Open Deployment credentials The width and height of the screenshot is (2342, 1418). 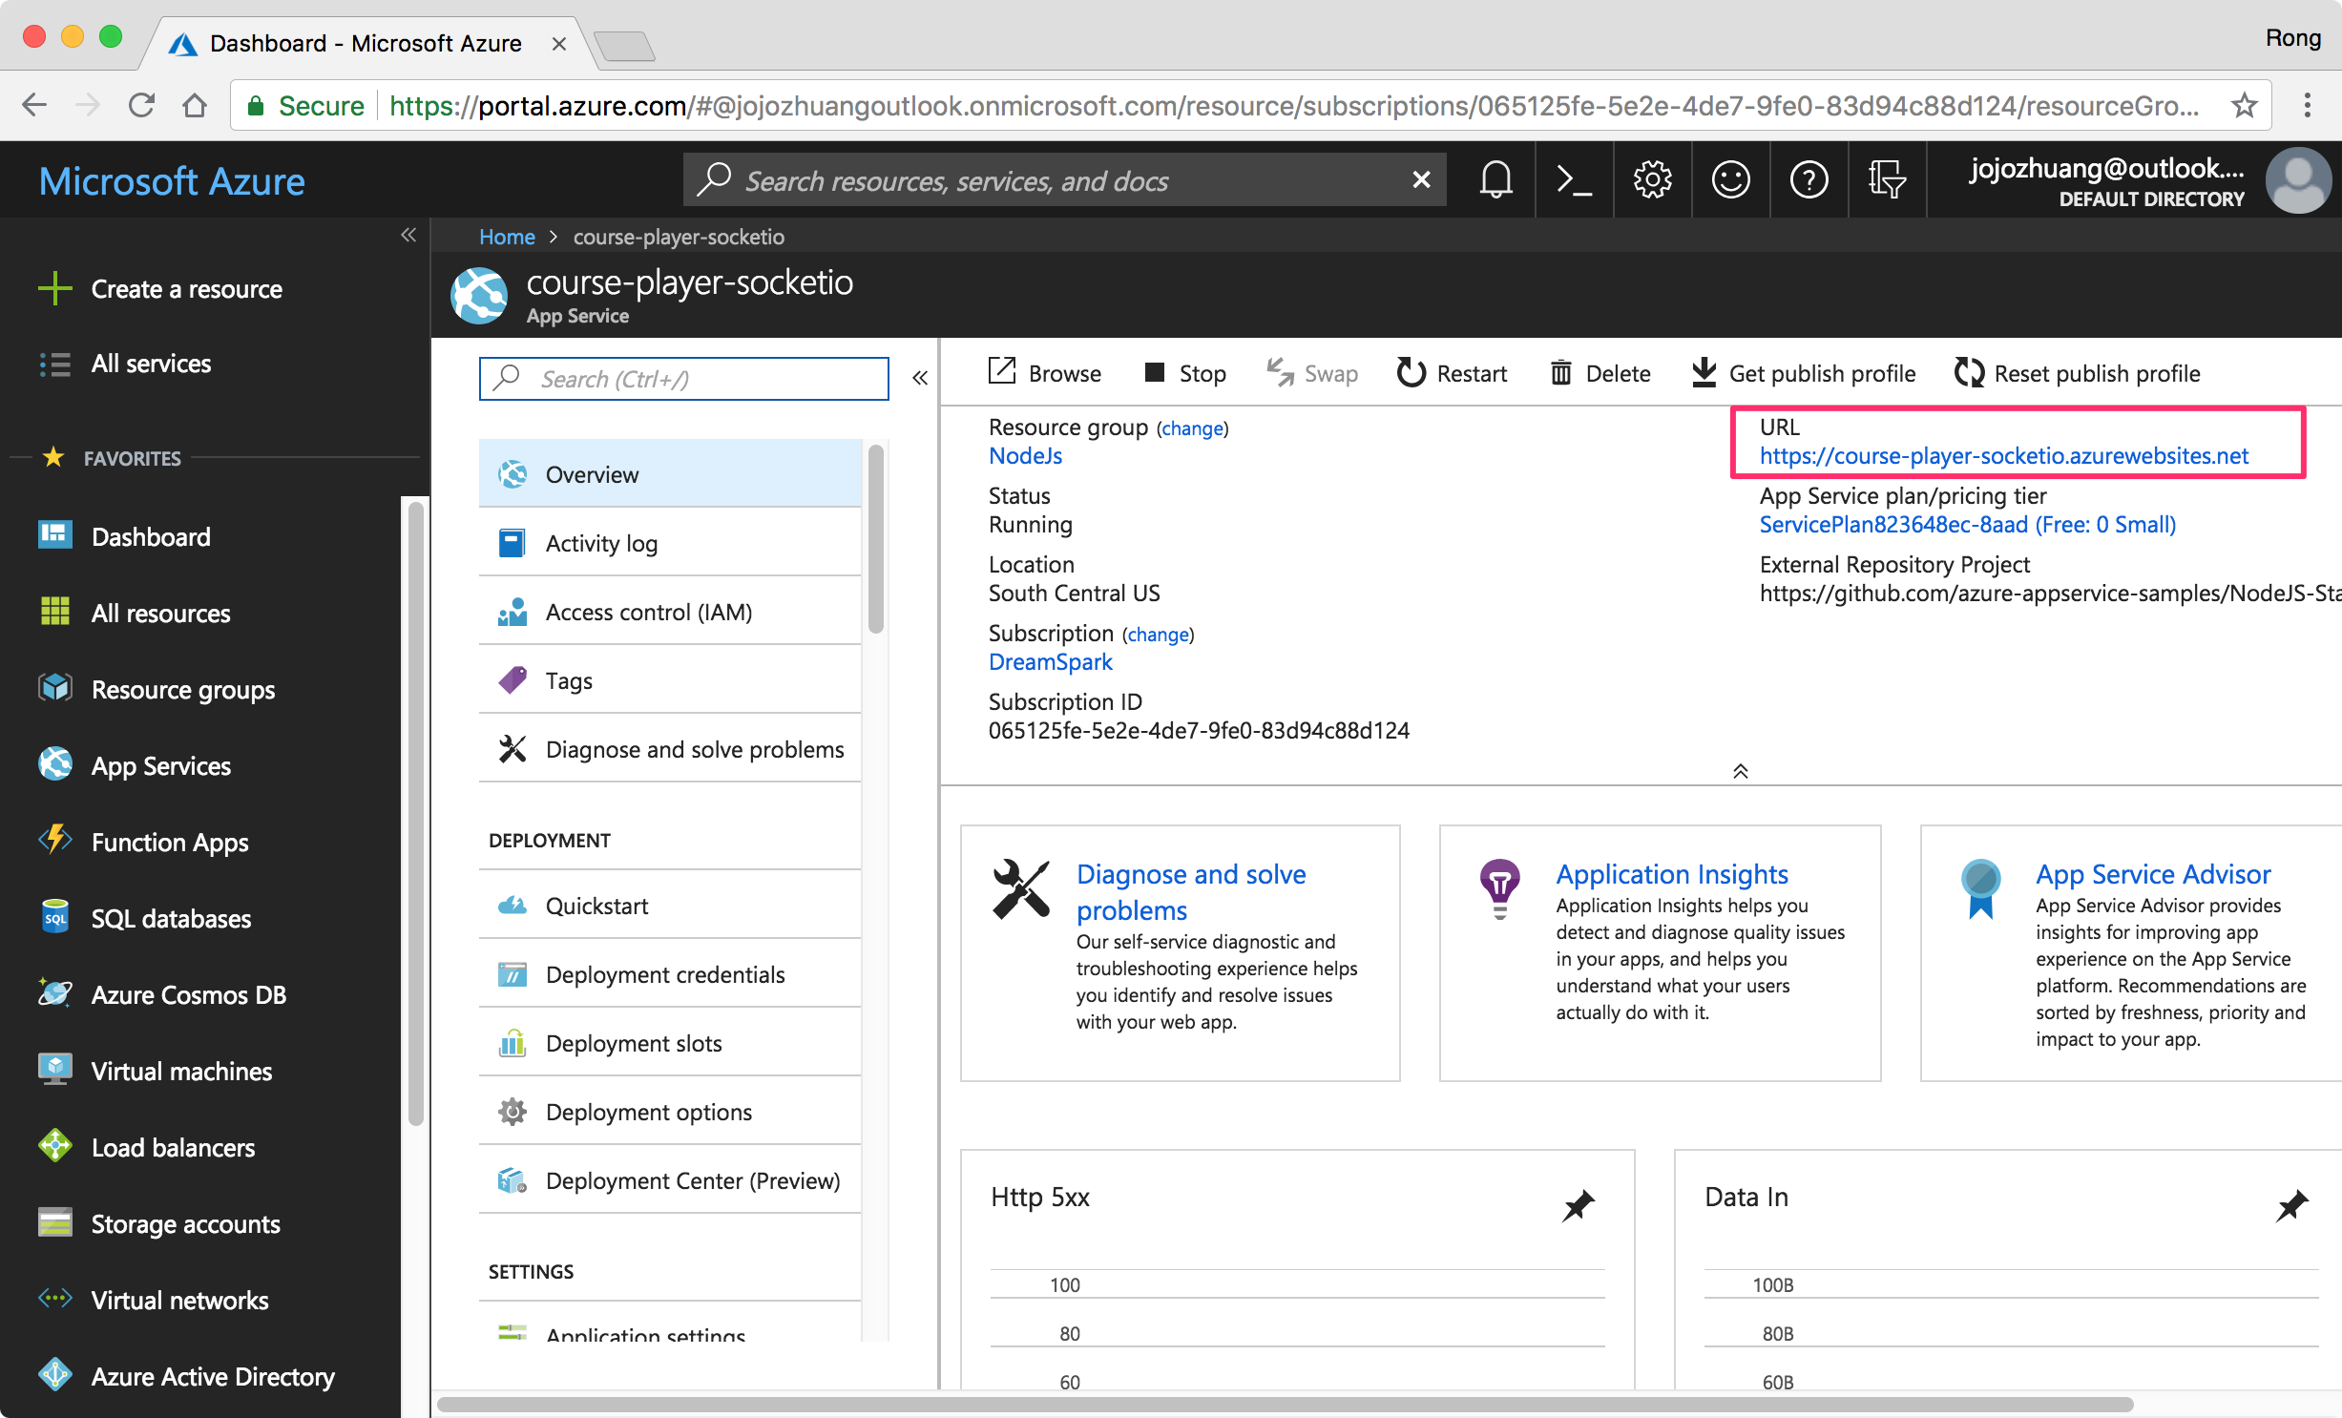click(670, 974)
